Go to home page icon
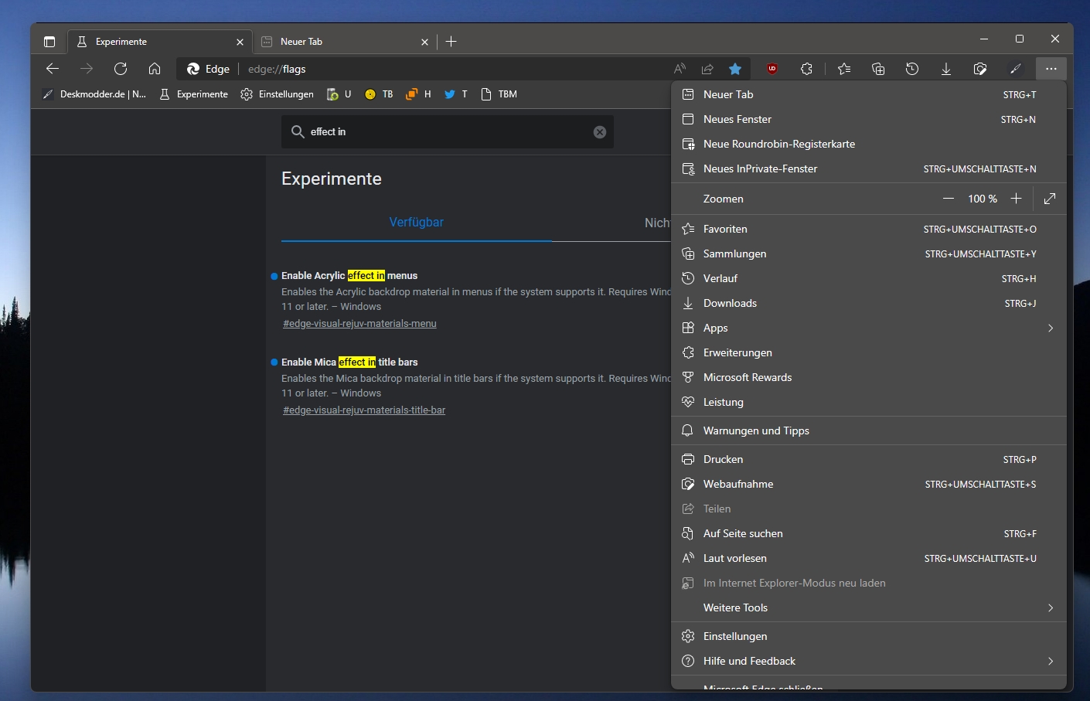The image size is (1090, 701). 155,69
